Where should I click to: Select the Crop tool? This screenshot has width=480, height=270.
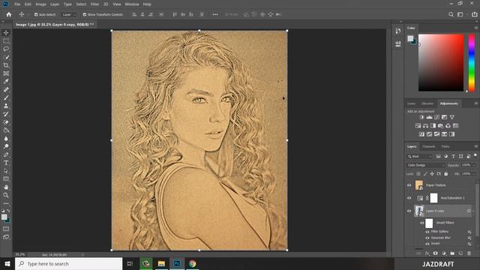point(6,65)
